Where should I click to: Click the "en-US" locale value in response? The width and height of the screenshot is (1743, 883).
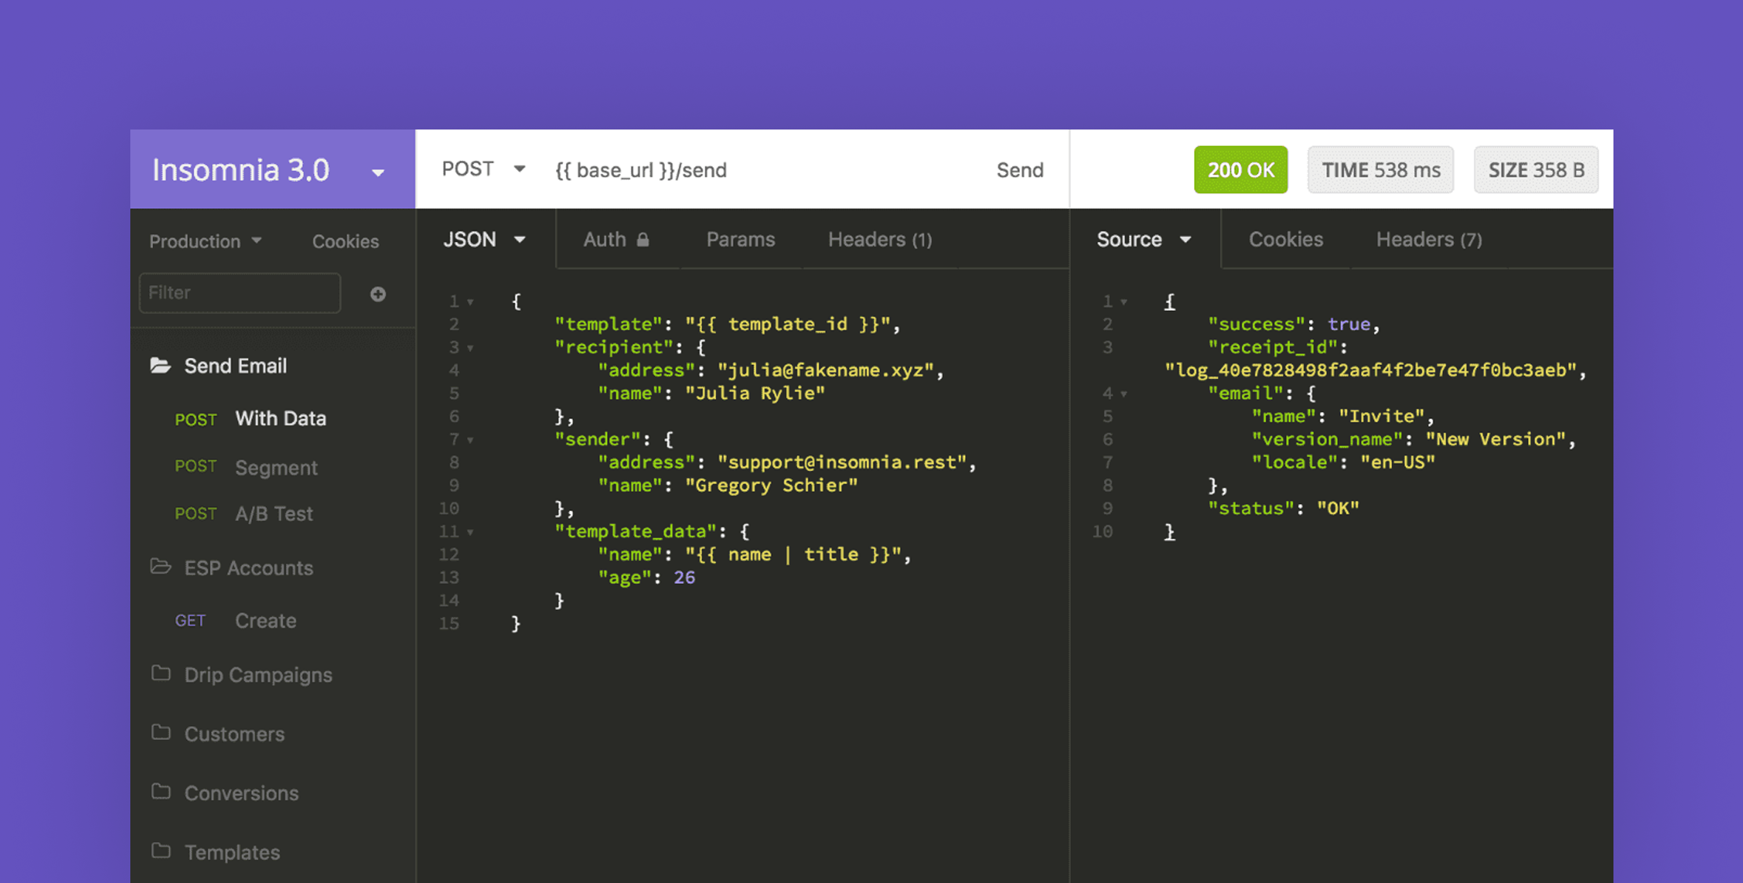pos(1398,462)
